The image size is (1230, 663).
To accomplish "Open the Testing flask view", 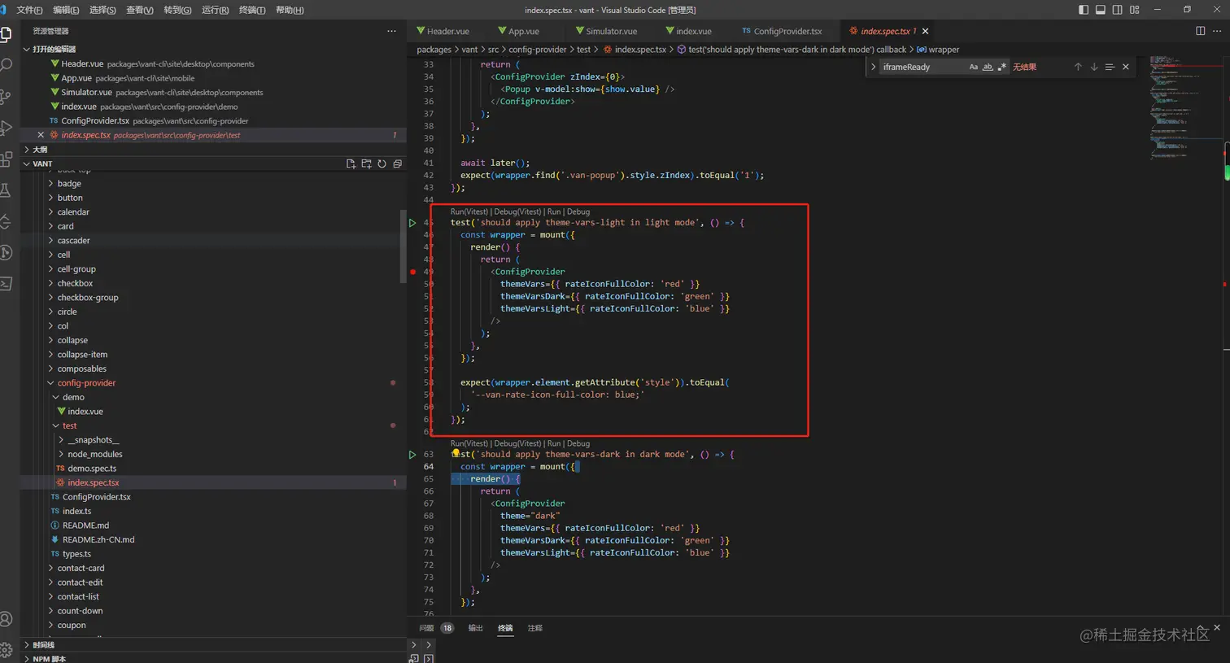I will click(6, 190).
